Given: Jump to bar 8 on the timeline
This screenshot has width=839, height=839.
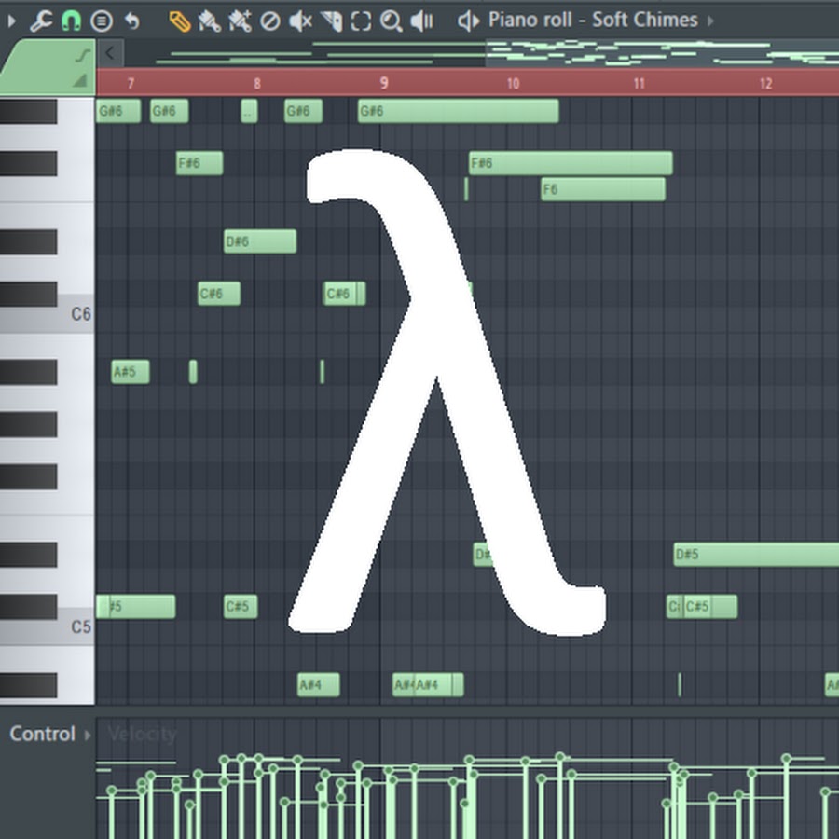Looking at the screenshot, I should (x=257, y=83).
